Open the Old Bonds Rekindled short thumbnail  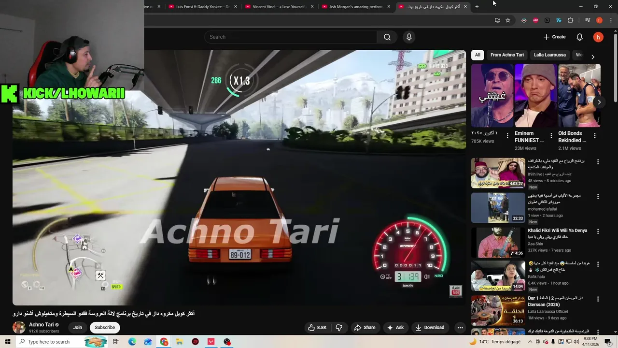click(579, 96)
